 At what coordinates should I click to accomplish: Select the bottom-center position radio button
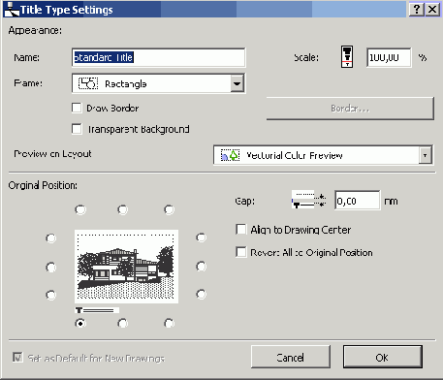(x=122, y=323)
